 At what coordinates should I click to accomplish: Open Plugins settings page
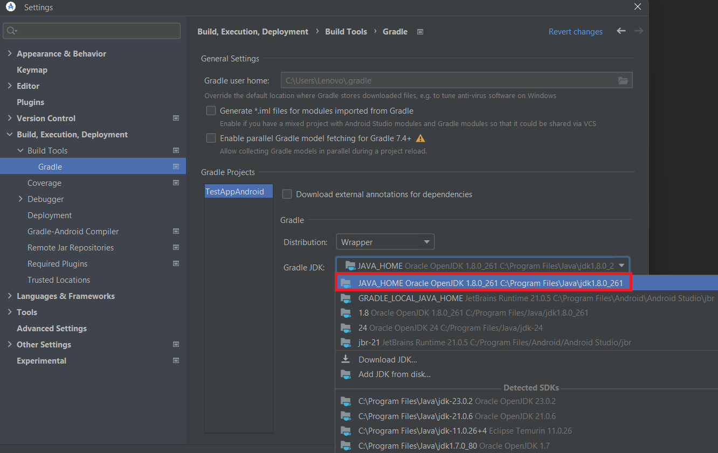click(30, 102)
